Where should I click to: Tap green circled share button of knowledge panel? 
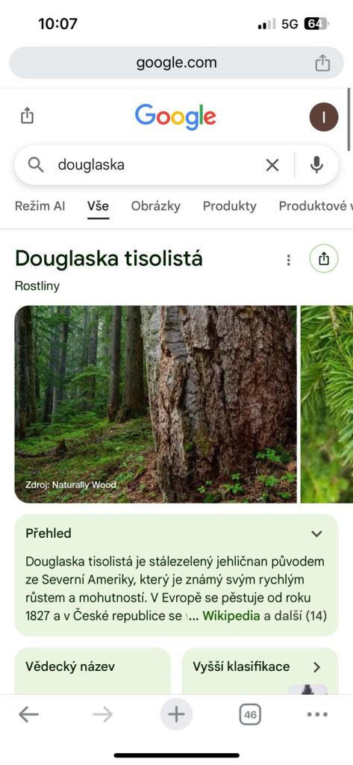(324, 258)
